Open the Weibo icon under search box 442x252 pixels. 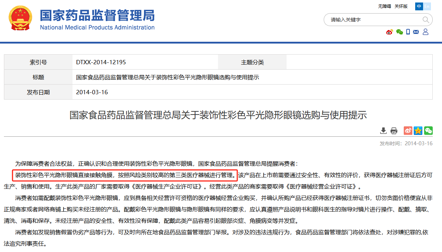pyautogui.click(x=389, y=32)
